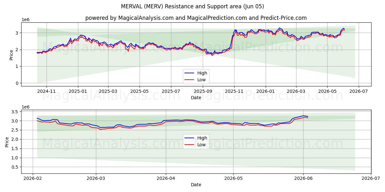This screenshot has width=385, height=192.
Task: Click the '2026-03' date tick on the upper chart
Action: pos(296,91)
